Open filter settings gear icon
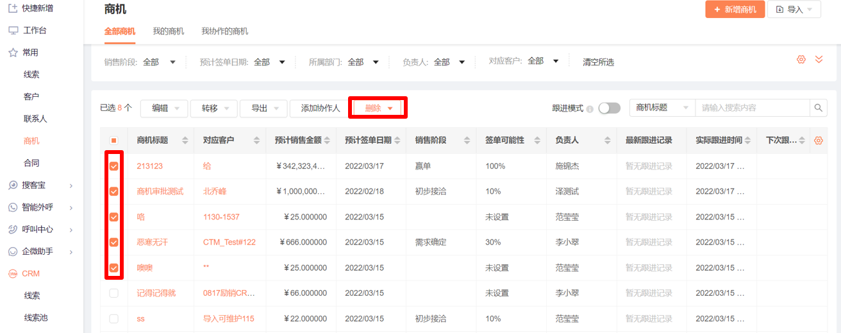This screenshot has height=333, width=841. 801,60
